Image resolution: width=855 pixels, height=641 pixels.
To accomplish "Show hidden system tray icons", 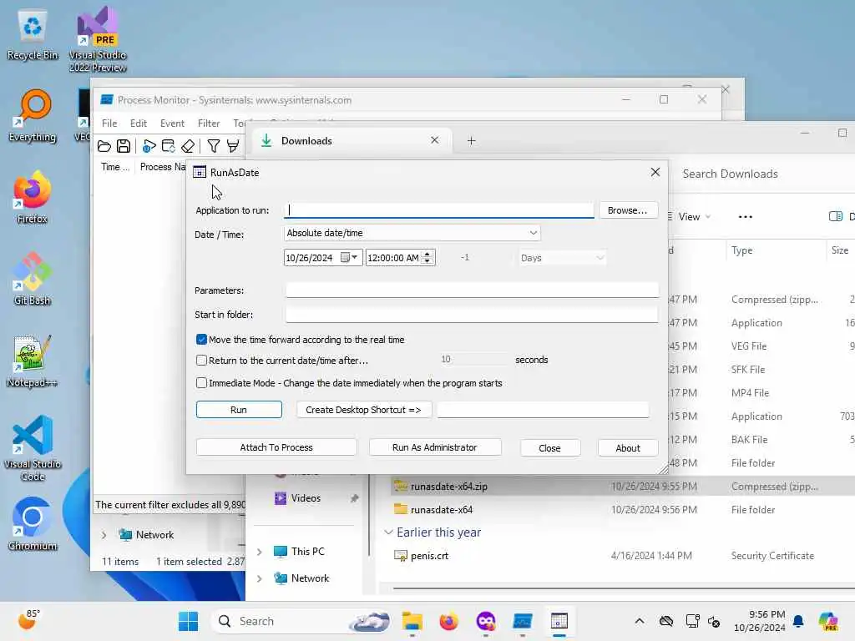I will pyautogui.click(x=640, y=621).
